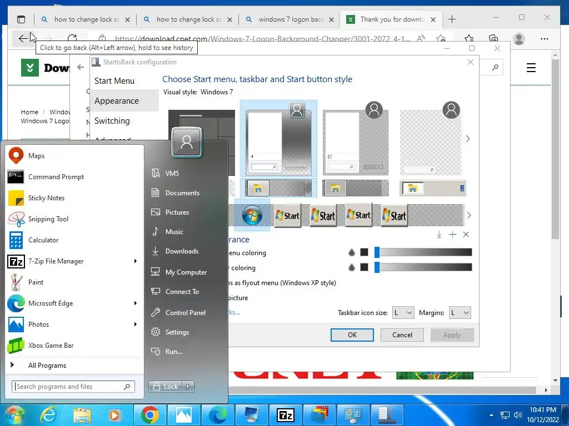Open shutdown options arrow beside Lock

(188, 387)
